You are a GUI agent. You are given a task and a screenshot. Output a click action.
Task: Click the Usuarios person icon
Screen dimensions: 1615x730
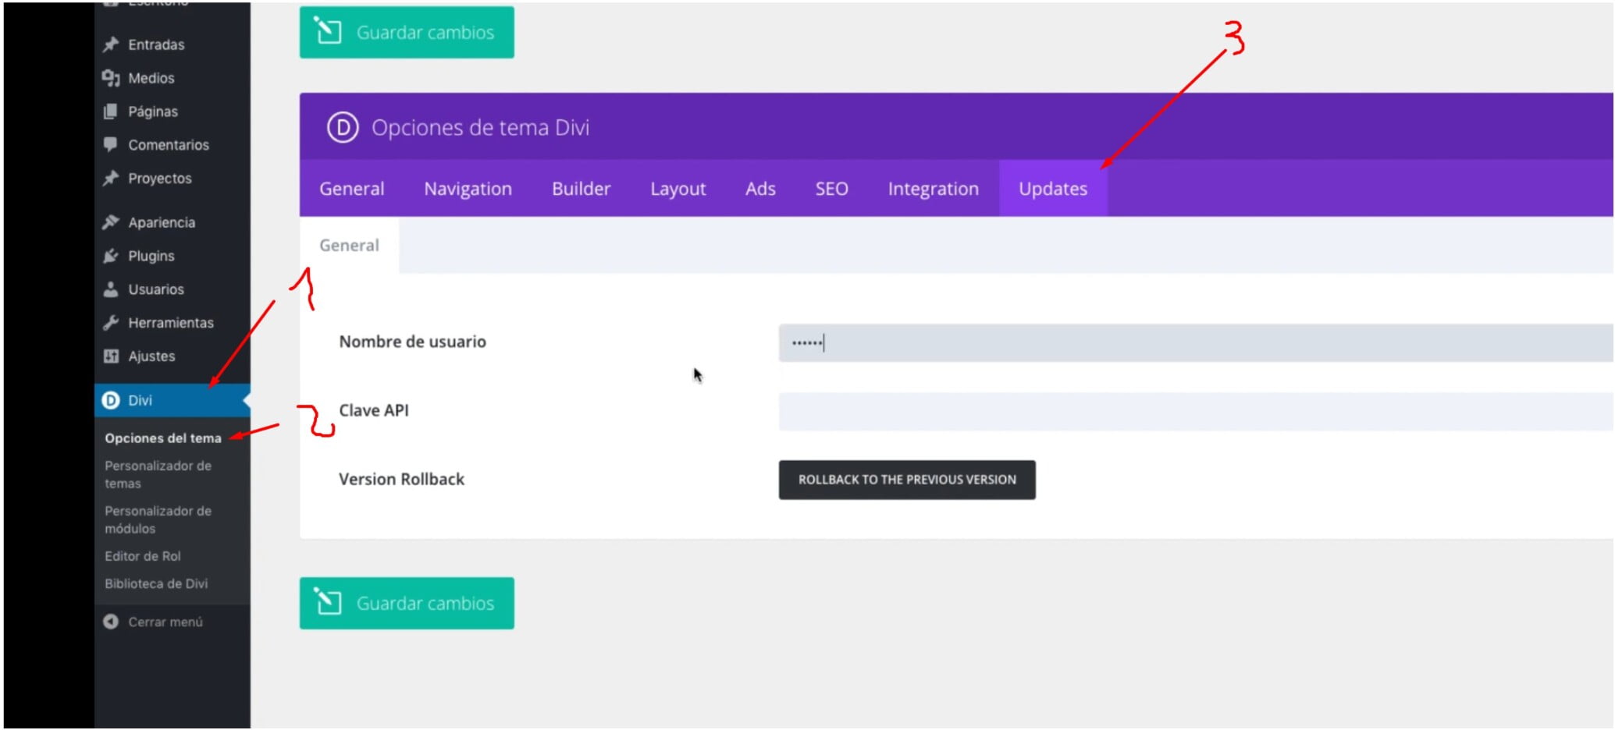pos(111,289)
